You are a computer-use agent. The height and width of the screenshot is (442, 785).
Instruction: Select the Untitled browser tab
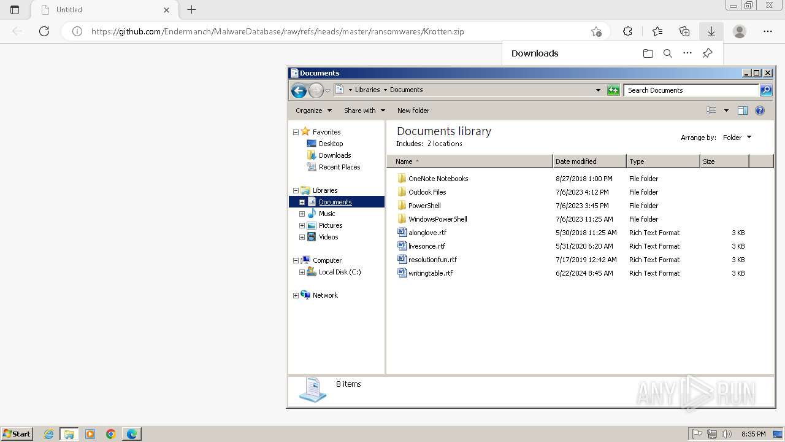[x=104, y=10]
